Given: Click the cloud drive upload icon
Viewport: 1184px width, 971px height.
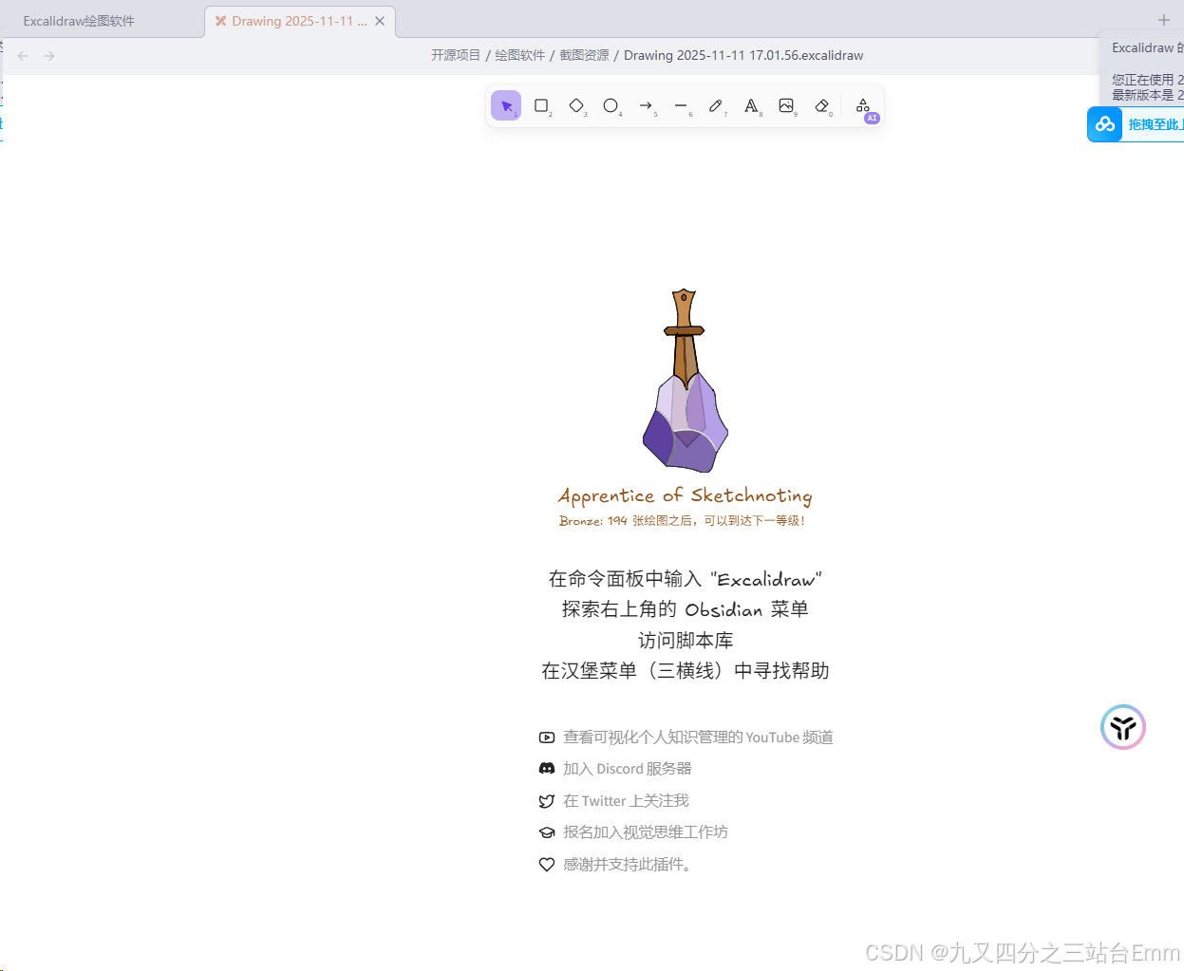Looking at the screenshot, I should 1105,124.
